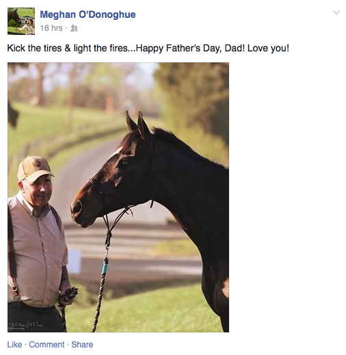Click the man's tan baseball cap in photo
This screenshot has height=355, width=346.
coord(34,168)
